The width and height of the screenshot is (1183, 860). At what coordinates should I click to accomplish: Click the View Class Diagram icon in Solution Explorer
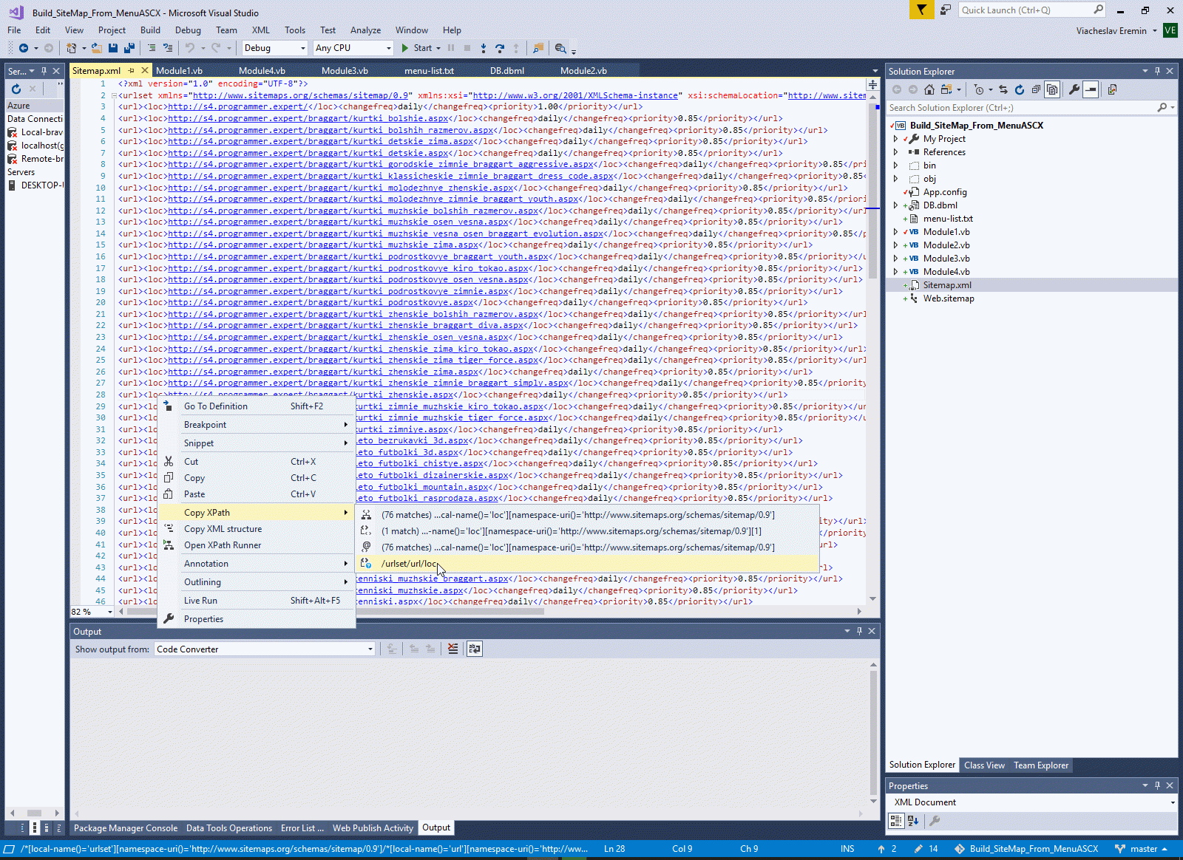click(1112, 89)
